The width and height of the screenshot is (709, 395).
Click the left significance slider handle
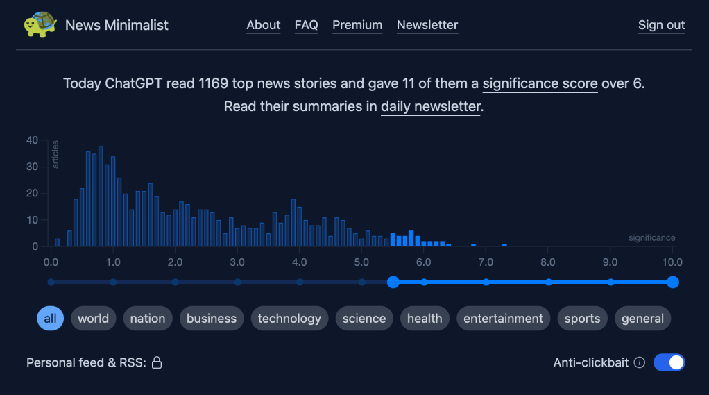pos(393,282)
